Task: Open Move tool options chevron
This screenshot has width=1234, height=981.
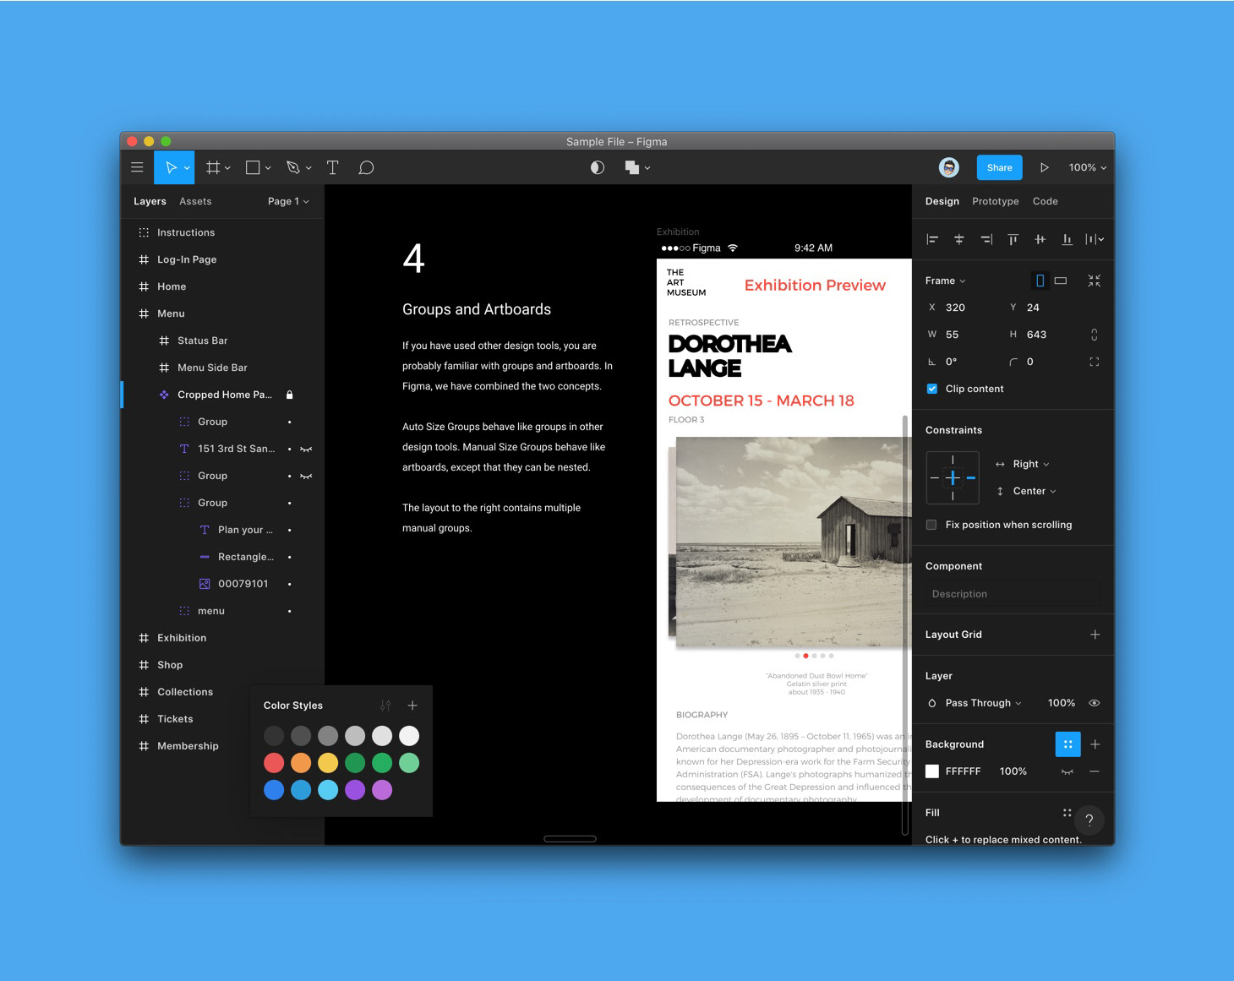Action: [x=187, y=168]
